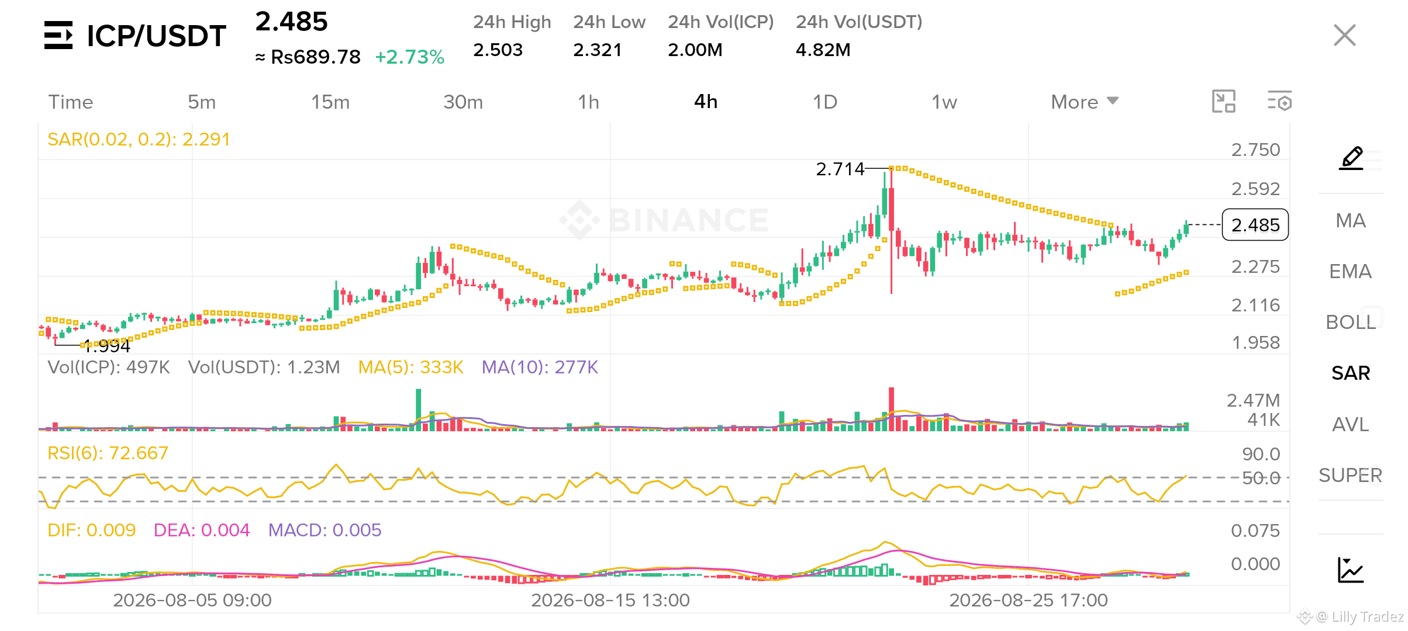The image size is (1408, 631).
Task: Enable the BOLL indicator
Action: tap(1351, 322)
